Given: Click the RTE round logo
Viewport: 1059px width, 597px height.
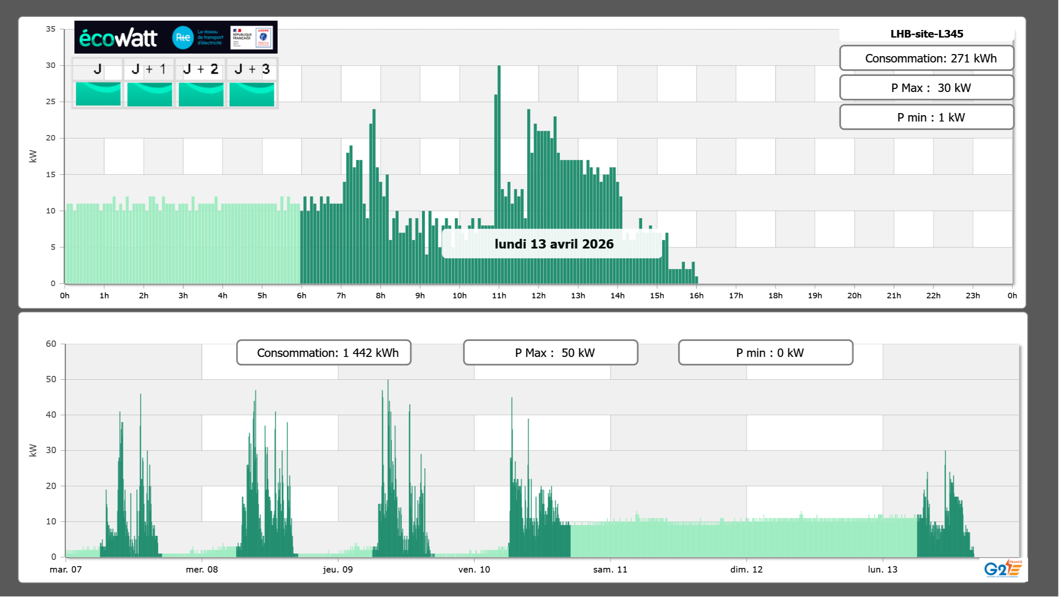Looking at the screenshot, I should (x=183, y=38).
